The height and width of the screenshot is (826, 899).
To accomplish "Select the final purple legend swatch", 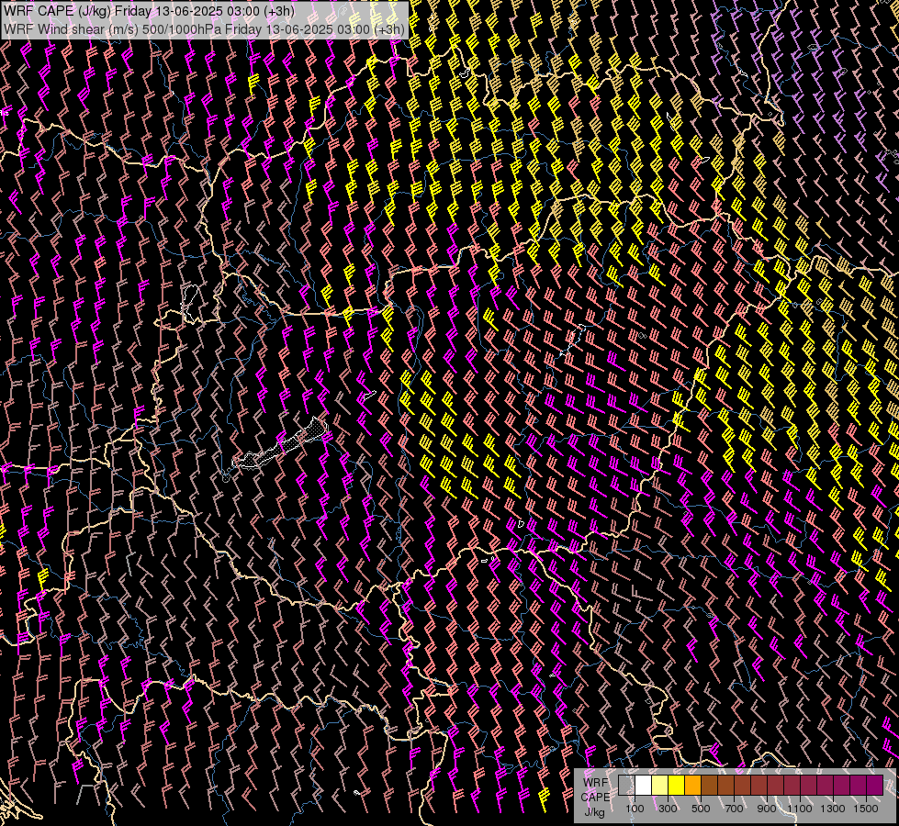I will [875, 785].
